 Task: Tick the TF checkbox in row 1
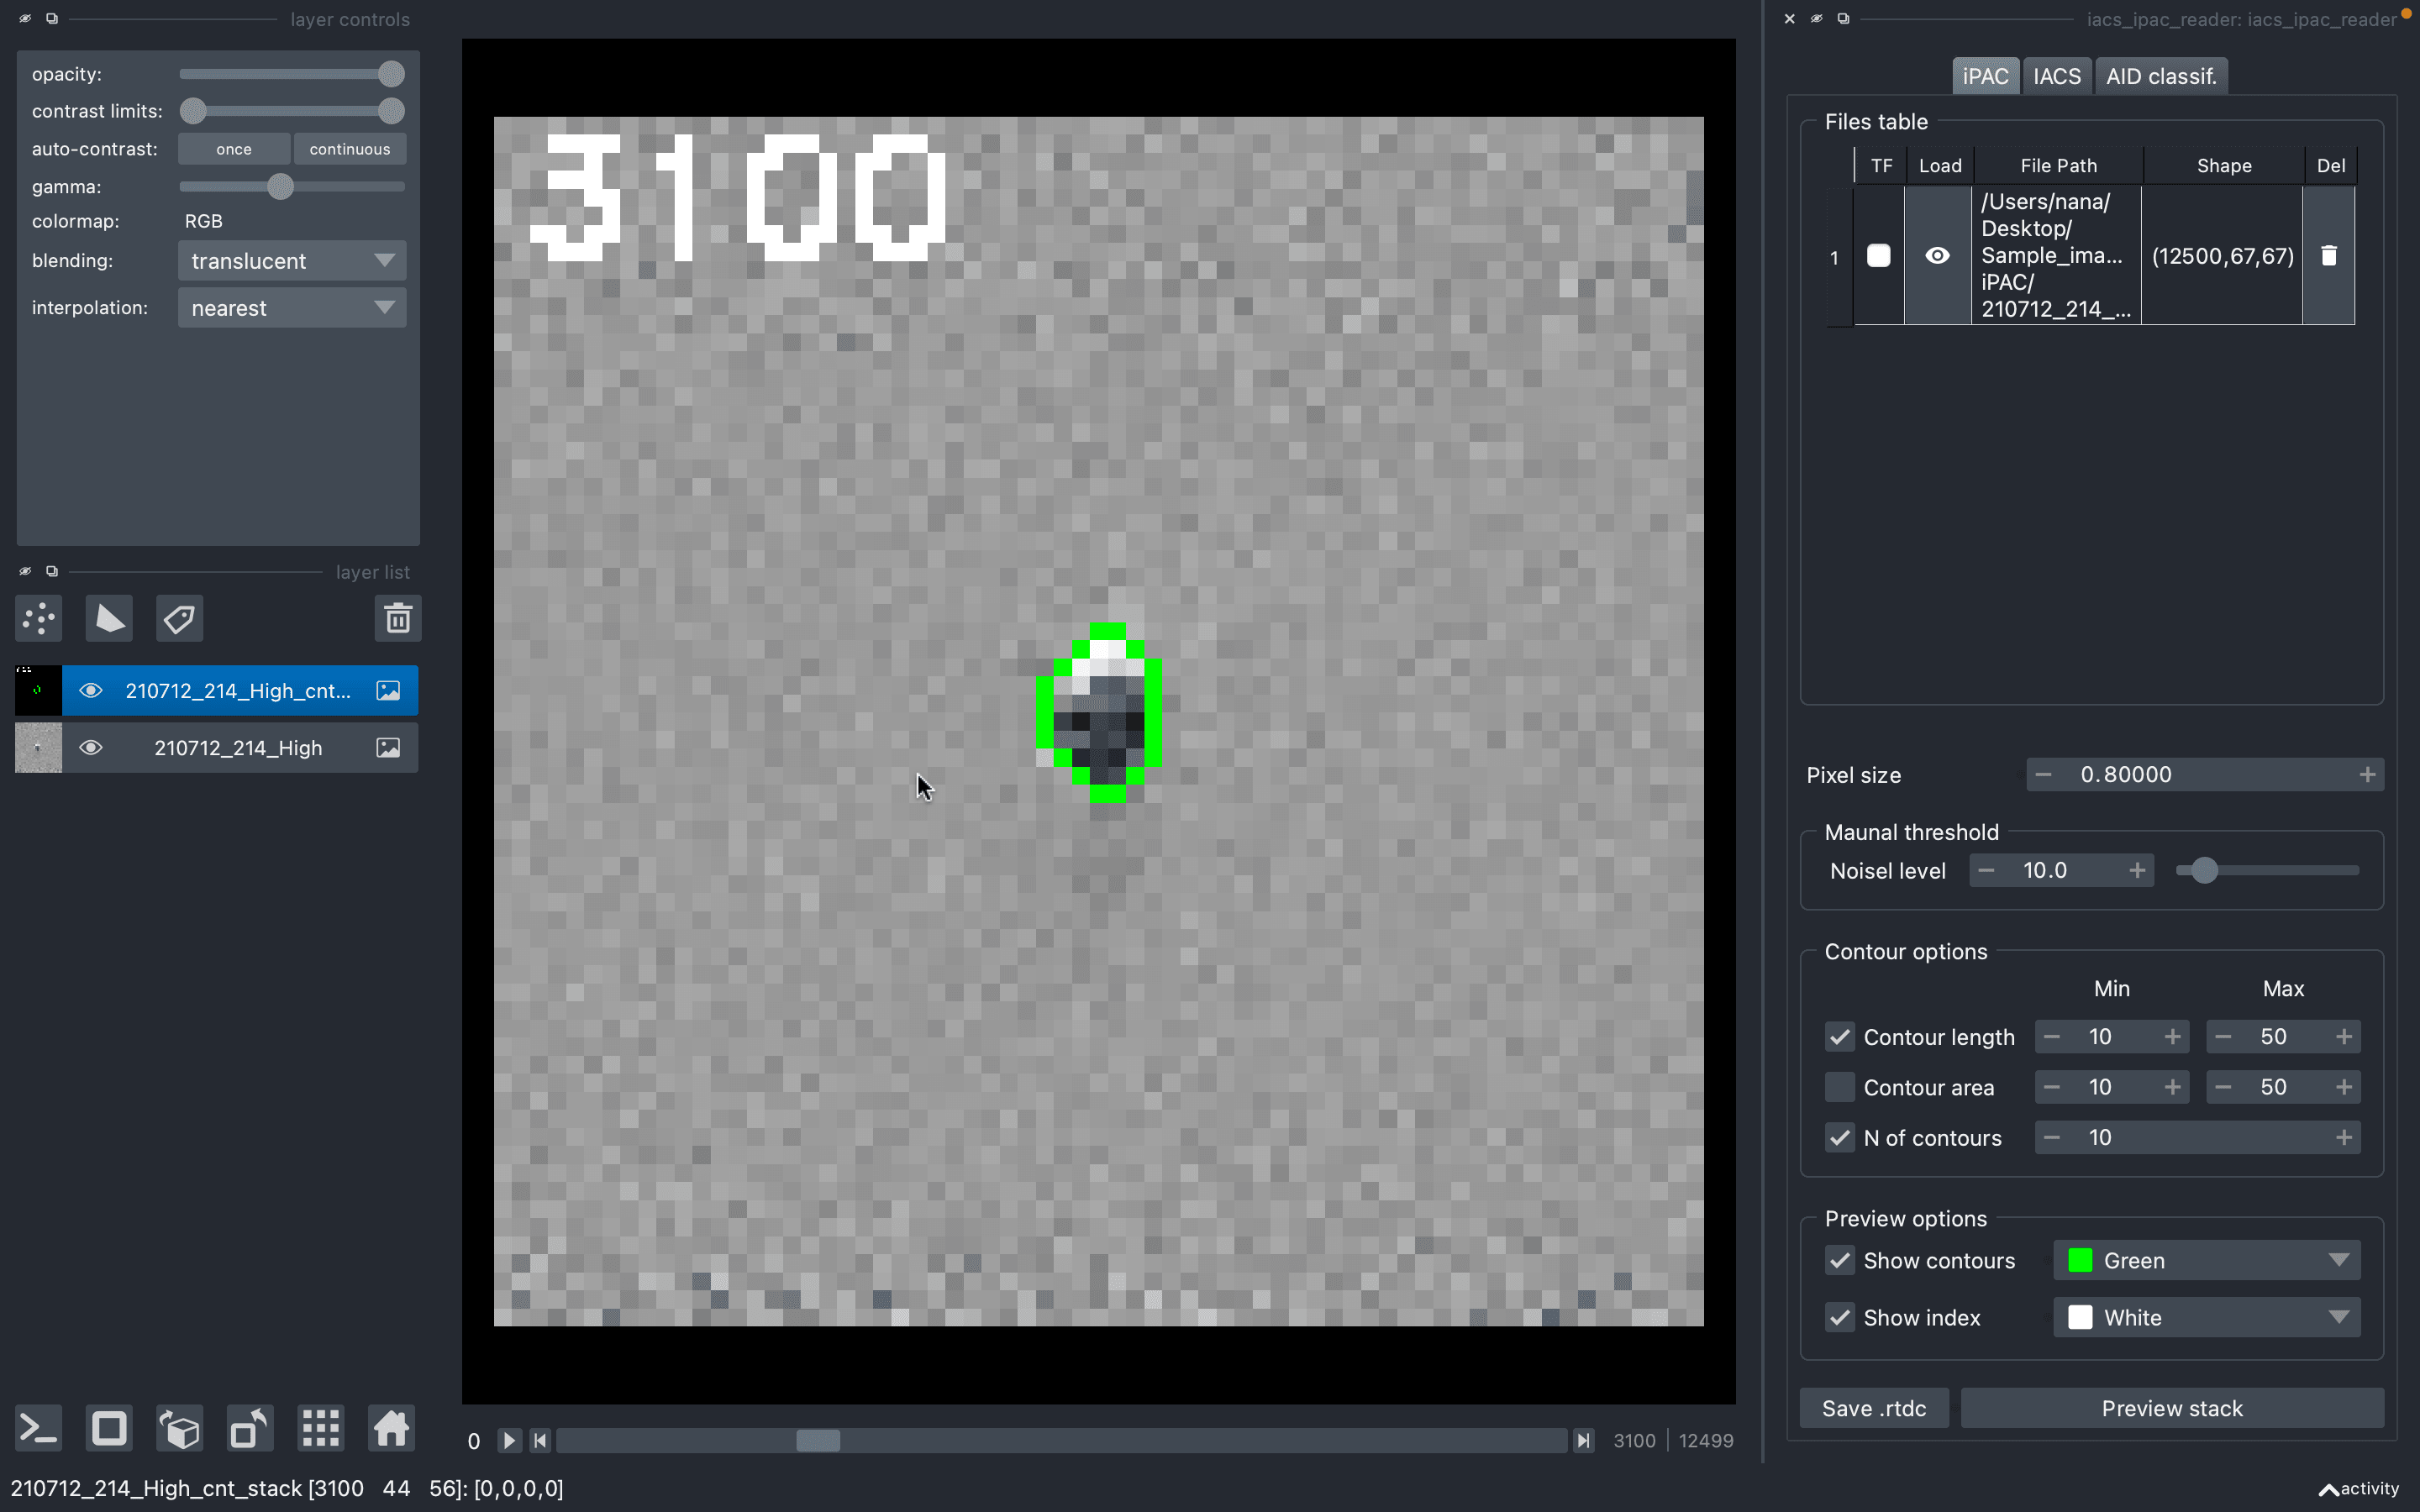pos(1878,256)
